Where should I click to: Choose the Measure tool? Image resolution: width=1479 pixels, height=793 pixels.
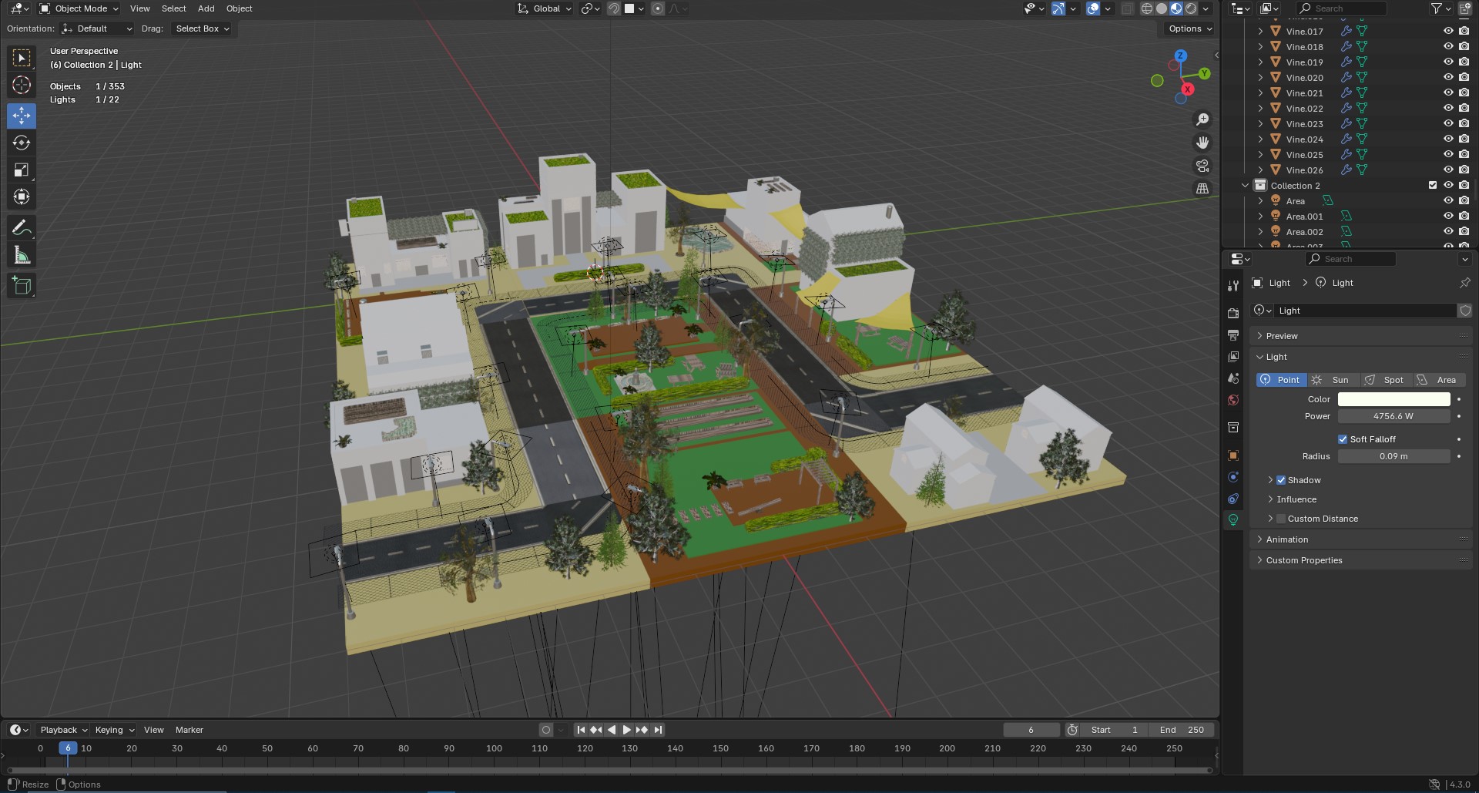[22, 255]
